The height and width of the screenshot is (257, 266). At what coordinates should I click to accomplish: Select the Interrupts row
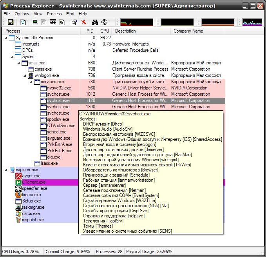point(114,44)
